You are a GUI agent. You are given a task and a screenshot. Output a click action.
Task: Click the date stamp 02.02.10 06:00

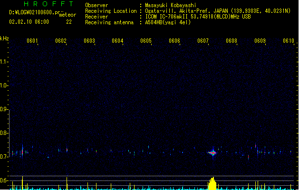[29, 22]
